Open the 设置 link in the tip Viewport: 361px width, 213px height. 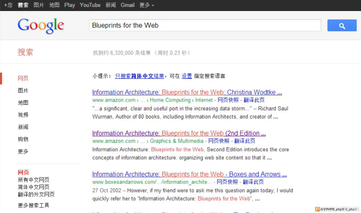pyautogui.click(x=187, y=76)
